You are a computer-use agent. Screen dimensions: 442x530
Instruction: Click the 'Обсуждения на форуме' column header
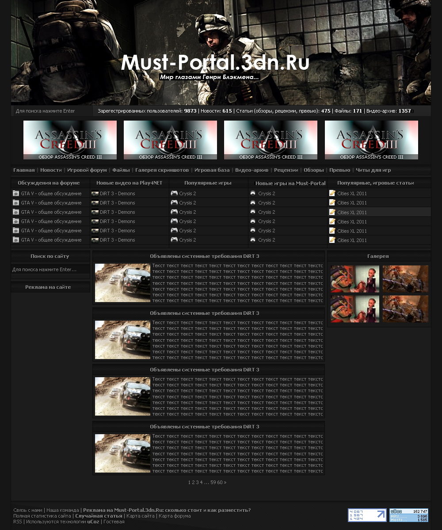pyautogui.click(x=49, y=183)
